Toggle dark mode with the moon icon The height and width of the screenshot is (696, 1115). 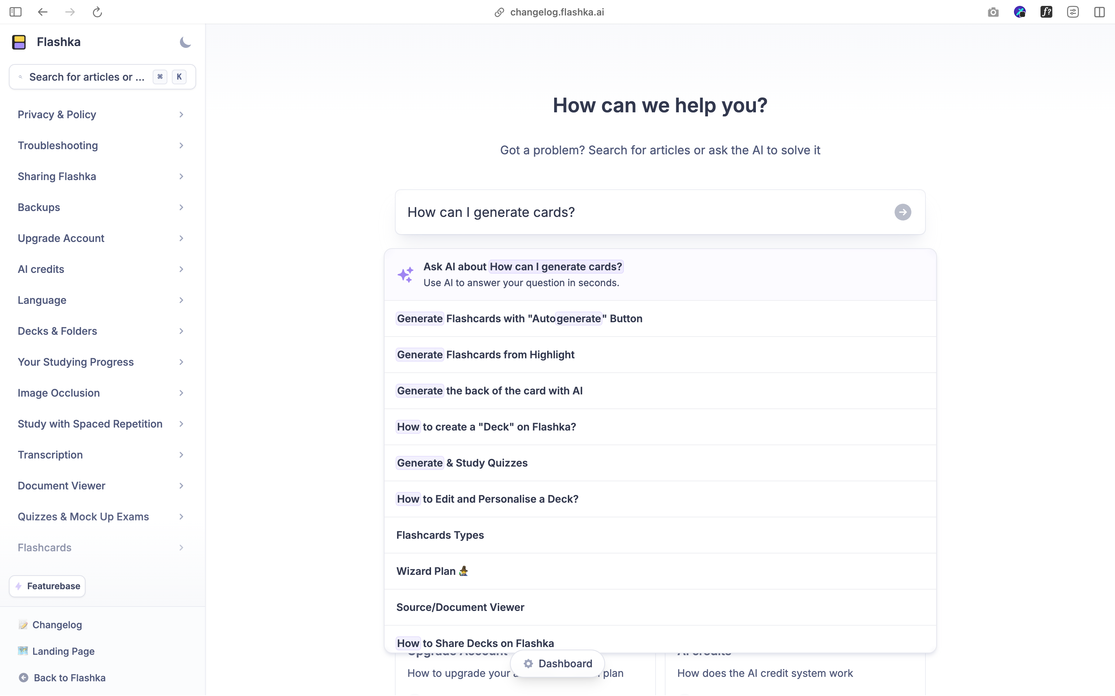click(x=185, y=42)
